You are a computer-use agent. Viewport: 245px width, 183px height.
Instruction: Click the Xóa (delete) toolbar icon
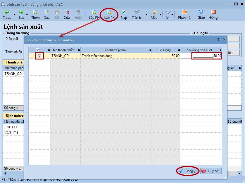point(67,12)
